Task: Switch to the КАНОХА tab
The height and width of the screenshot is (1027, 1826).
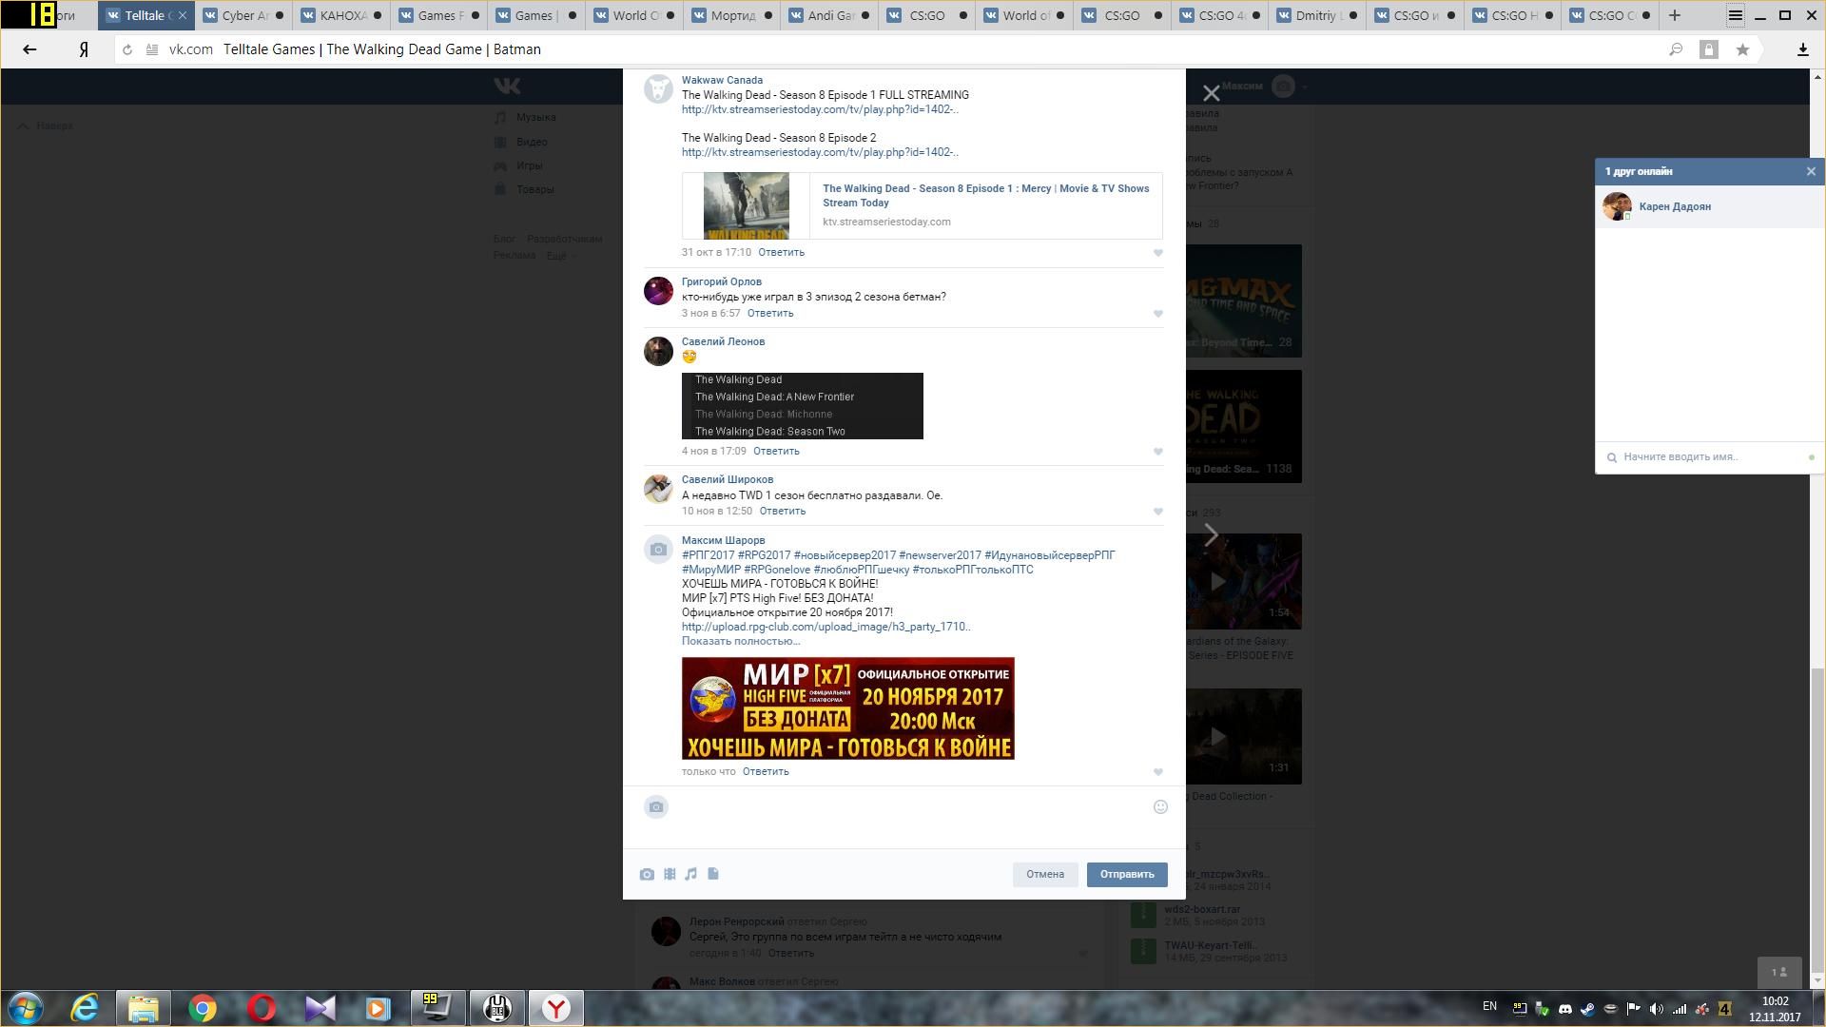Action: tap(341, 15)
